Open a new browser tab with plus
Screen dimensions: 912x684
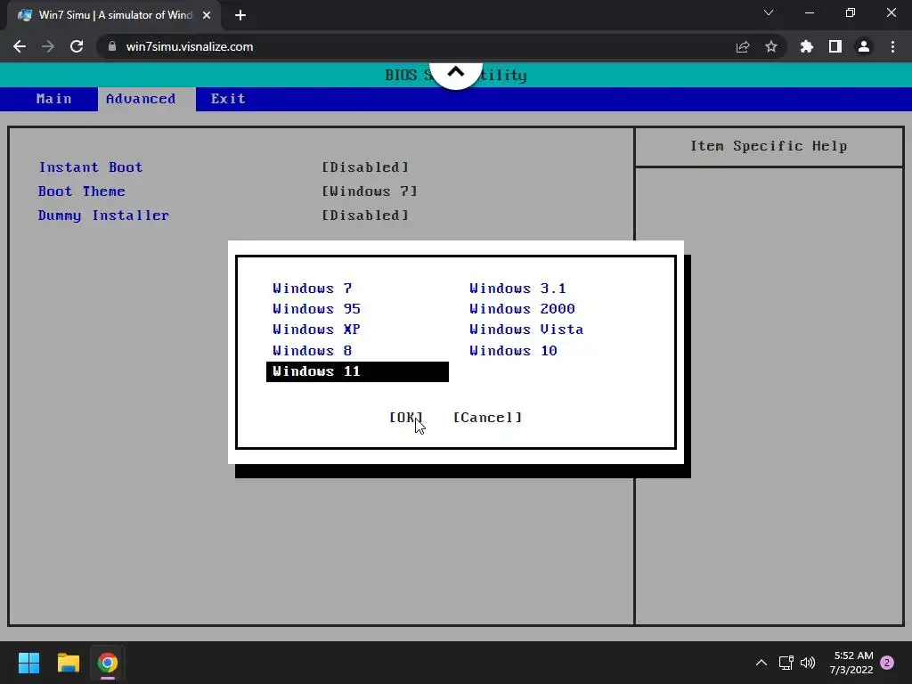[240, 15]
